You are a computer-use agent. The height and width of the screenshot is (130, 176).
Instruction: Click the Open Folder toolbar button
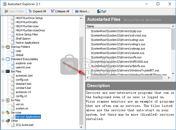tap(14, 11)
